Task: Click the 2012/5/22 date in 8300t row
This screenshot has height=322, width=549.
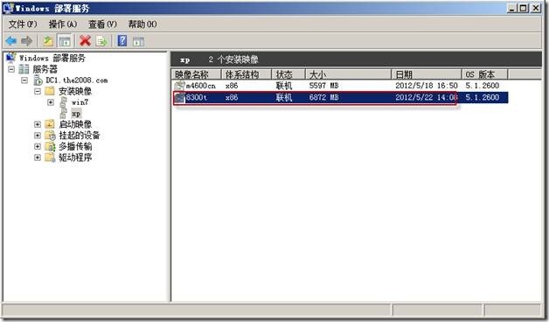Action: [427, 97]
